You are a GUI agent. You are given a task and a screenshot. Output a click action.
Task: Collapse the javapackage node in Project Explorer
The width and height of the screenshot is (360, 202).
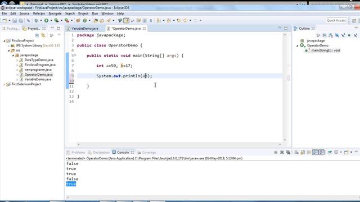pyautogui.click(x=13, y=56)
